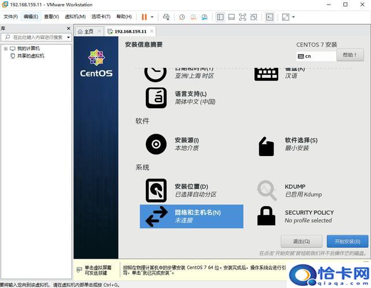The width and height of the screenshot is (371, 288).
Task: Open date and time clock icon
Action: [x=155, y=74]
